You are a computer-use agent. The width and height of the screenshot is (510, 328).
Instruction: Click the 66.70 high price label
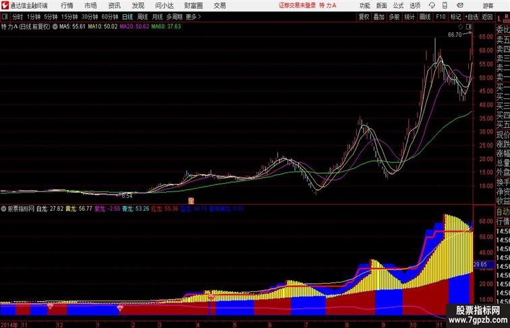click(455, 35)
